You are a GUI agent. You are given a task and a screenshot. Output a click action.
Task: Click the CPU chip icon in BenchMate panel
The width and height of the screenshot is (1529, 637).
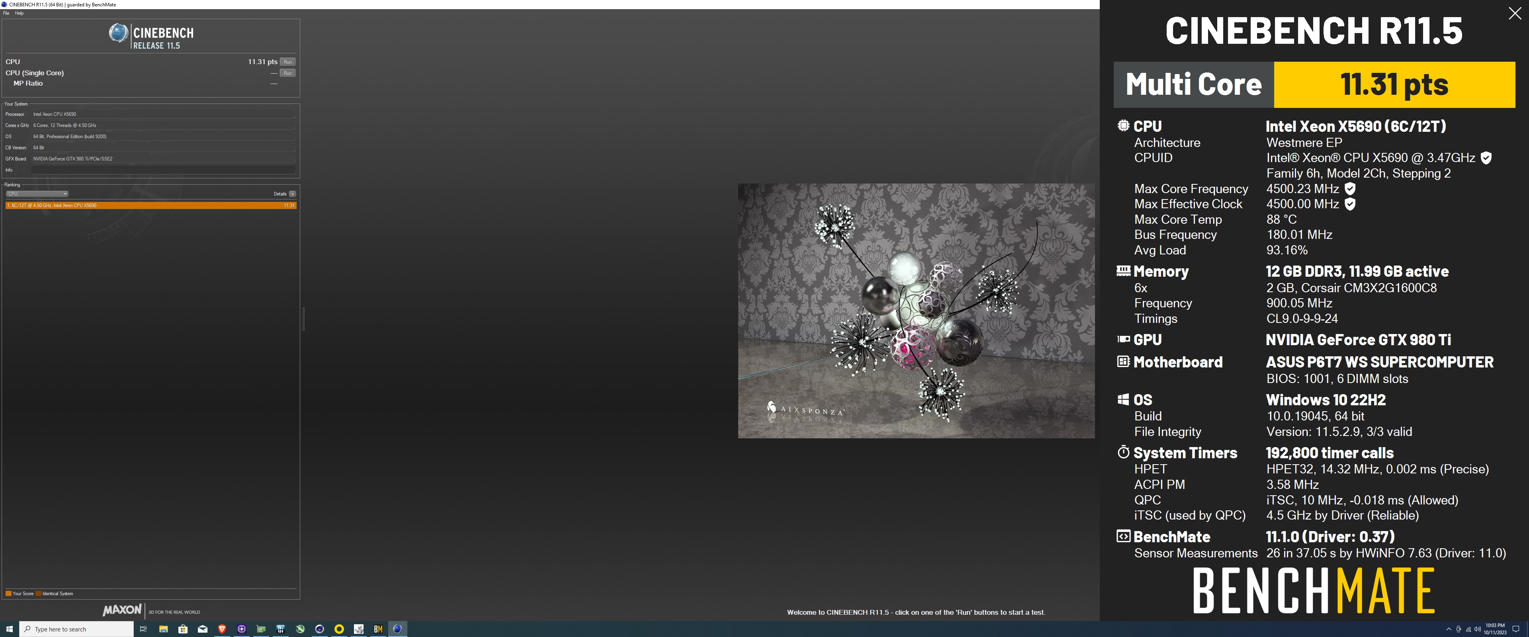(1123, 125)
